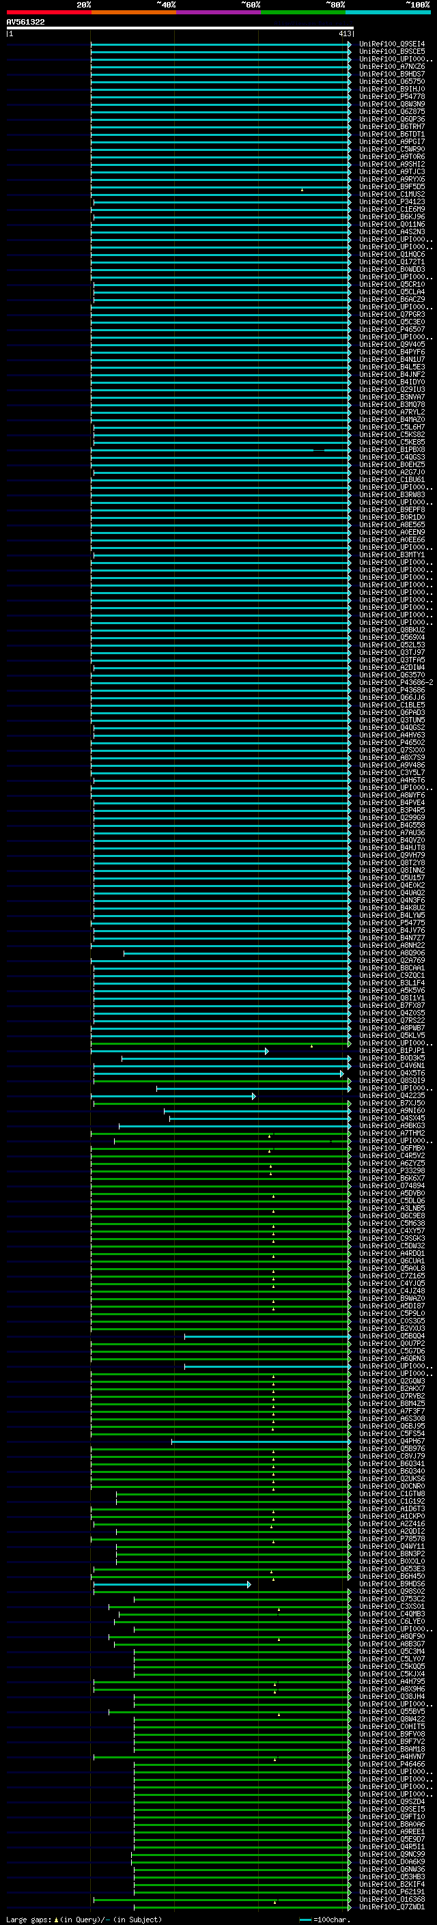The width and height of the screenshot is (437, 1925).
Task: Select hit label UniRef100_P46502
Action: pyautogui.click(x=392, y=743)
